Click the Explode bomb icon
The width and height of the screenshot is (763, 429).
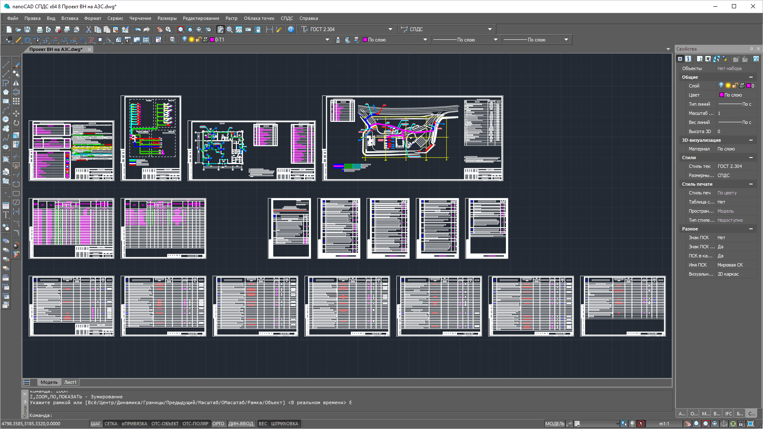pyautogui.click(x=16, y=245)
